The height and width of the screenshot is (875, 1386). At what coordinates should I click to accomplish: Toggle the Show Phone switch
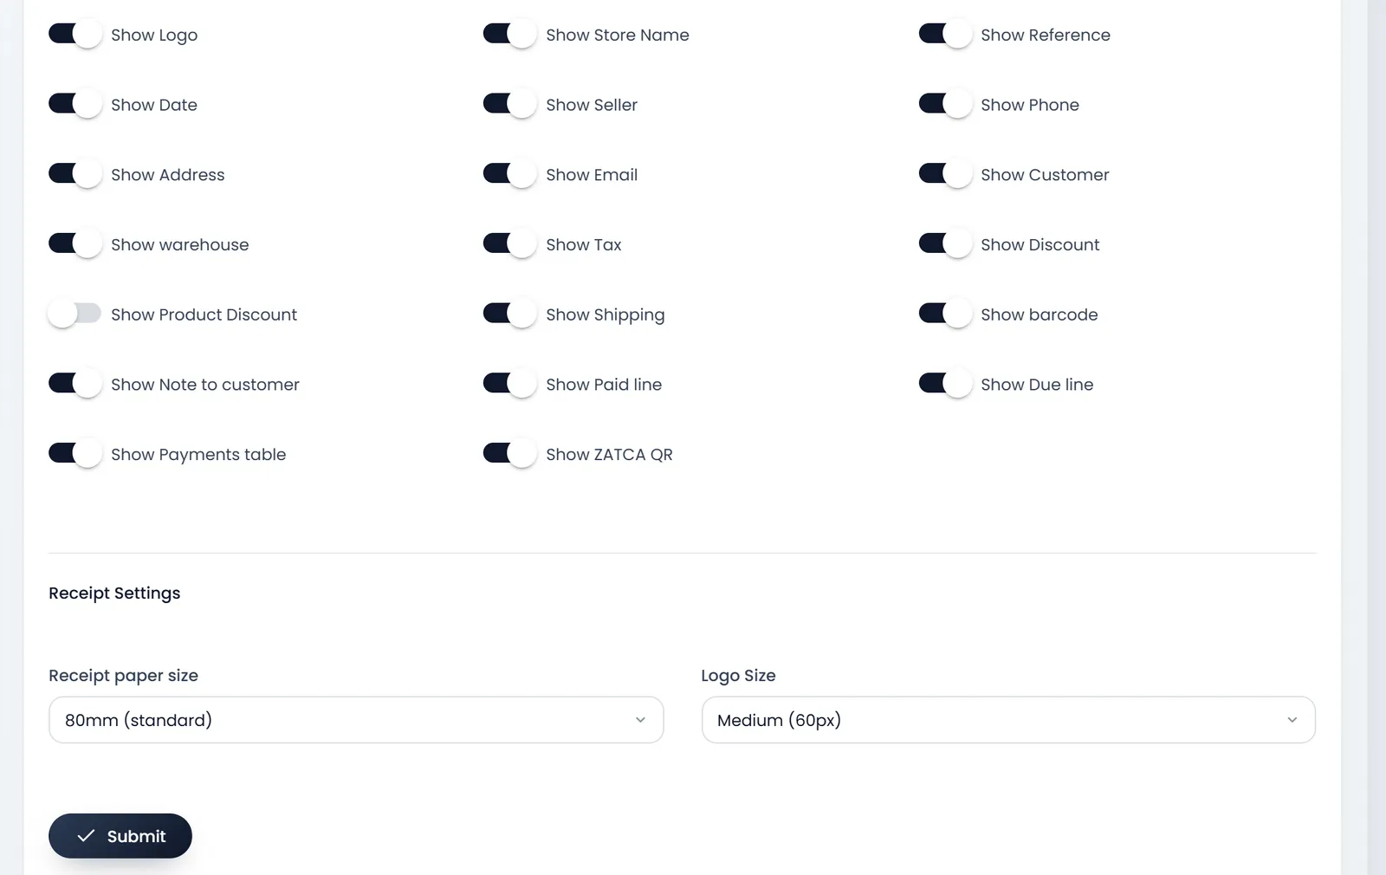[945, 105]
